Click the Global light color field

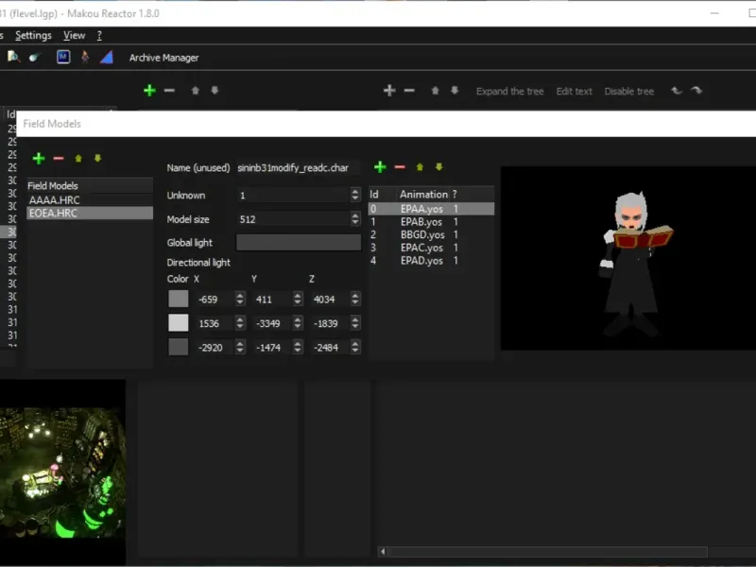click(x=298, y=243)
